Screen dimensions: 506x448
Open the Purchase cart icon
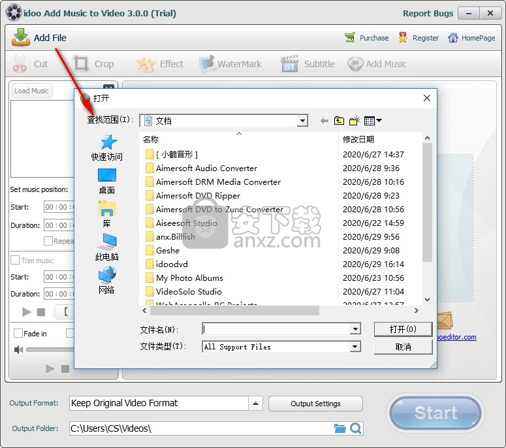tap(350, 38)
